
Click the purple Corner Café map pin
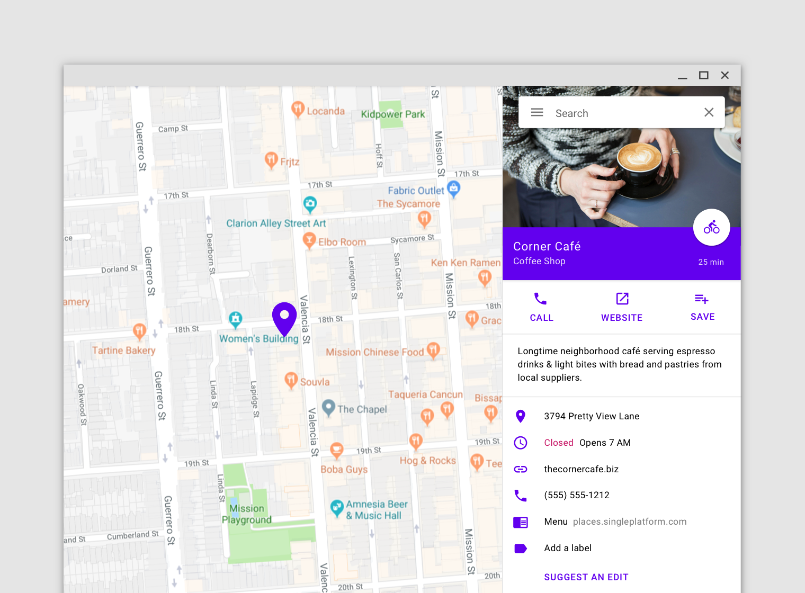[x=284, y=319]
